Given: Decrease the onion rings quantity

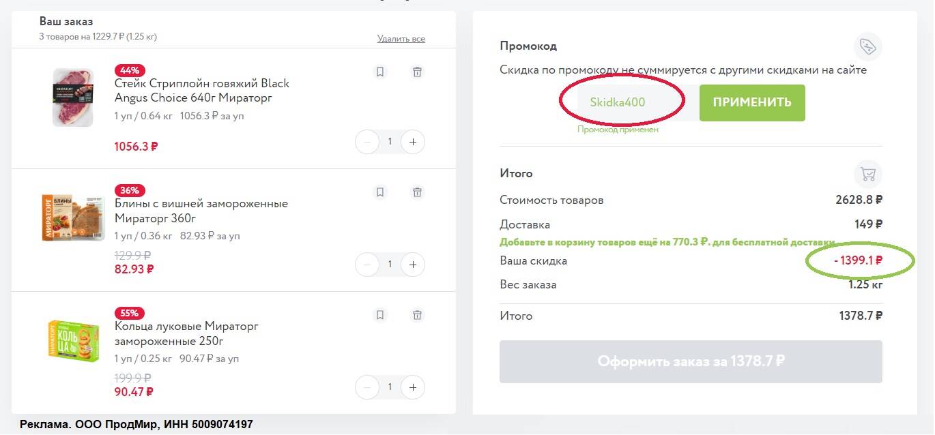Looking at the screenshot, I should [x=367, y=387].
